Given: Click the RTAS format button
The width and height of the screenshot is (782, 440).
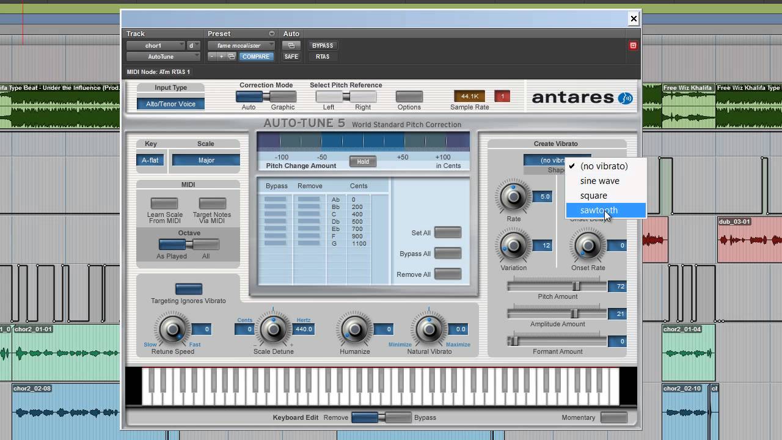Looking at the screenshot, I should pos(323,56).
